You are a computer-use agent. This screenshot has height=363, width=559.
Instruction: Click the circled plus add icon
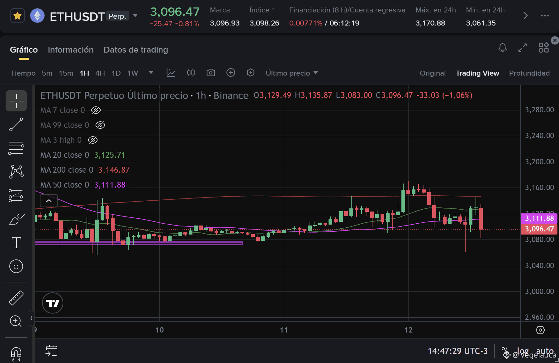click(x=231, y=73)
